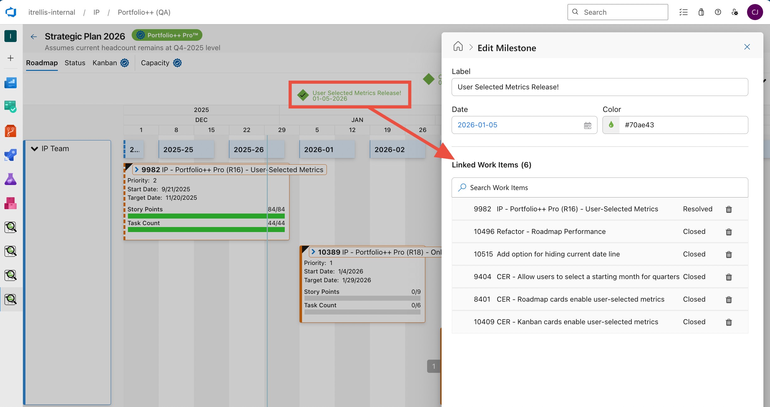
Task: Go back using the left arrow
Action: pyautogui.click(x=34, y=37)
